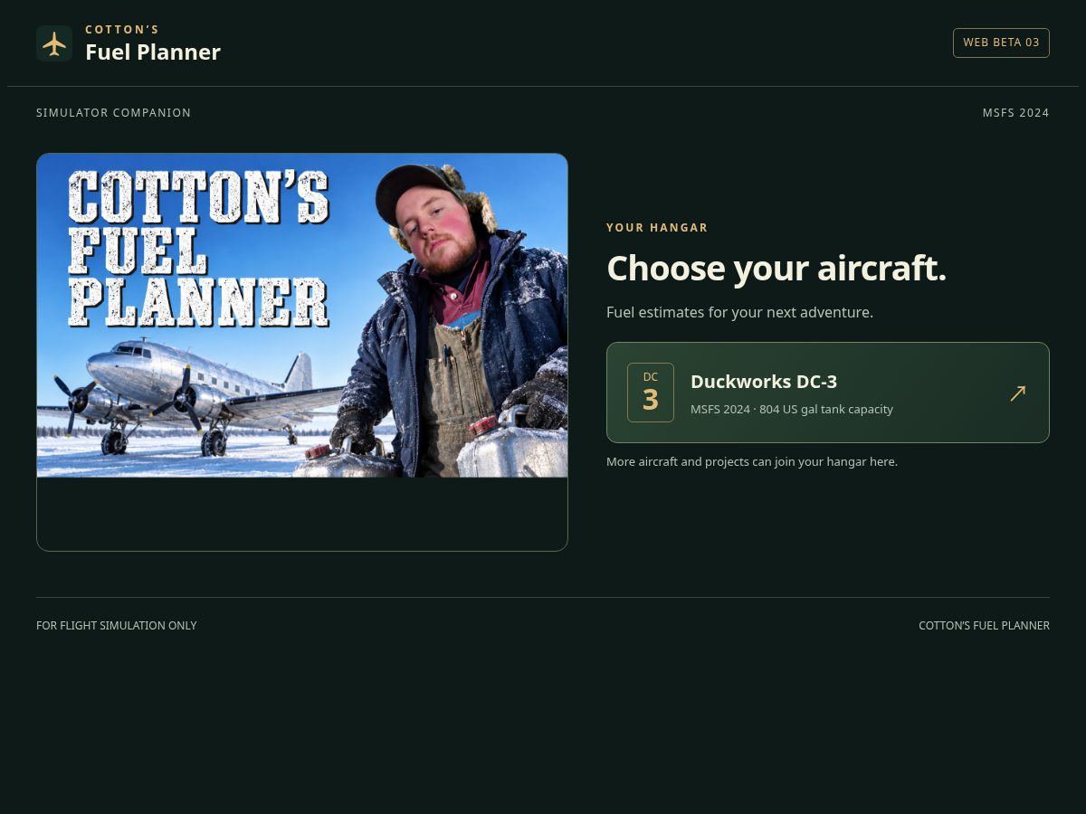Select the DC 3 badge icon

[651, 393]
